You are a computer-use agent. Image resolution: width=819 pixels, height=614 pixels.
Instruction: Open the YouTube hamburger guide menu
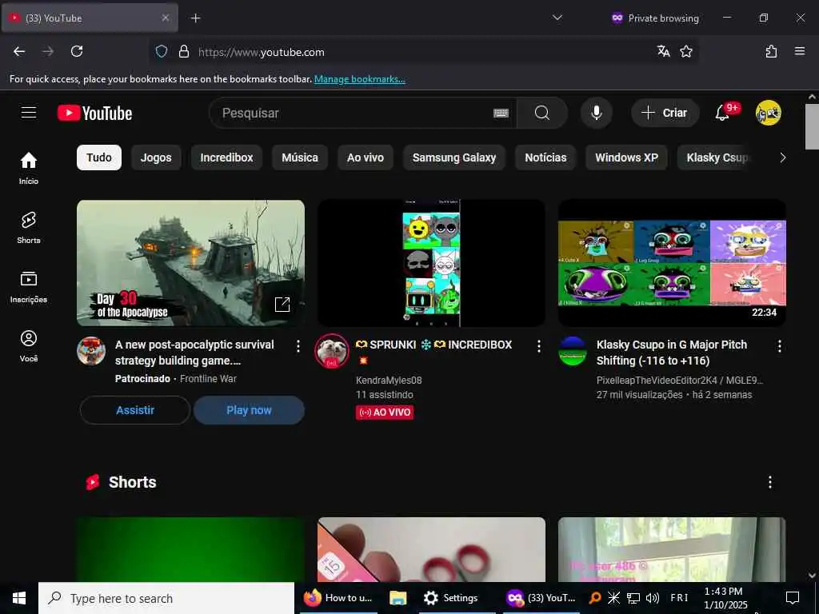coord(29,113)
